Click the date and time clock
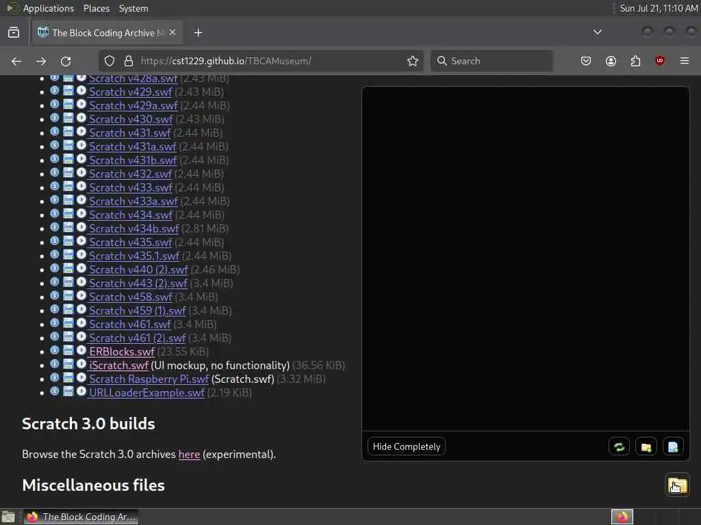Image resolution: width=701 pixels, height=525 pixels. coord(659,8)
